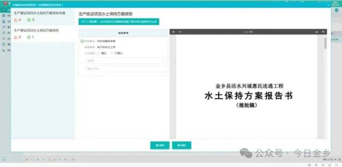Click the red app logo in the header
The height and width of the screenshot is (167, 342).
point(6,4)
